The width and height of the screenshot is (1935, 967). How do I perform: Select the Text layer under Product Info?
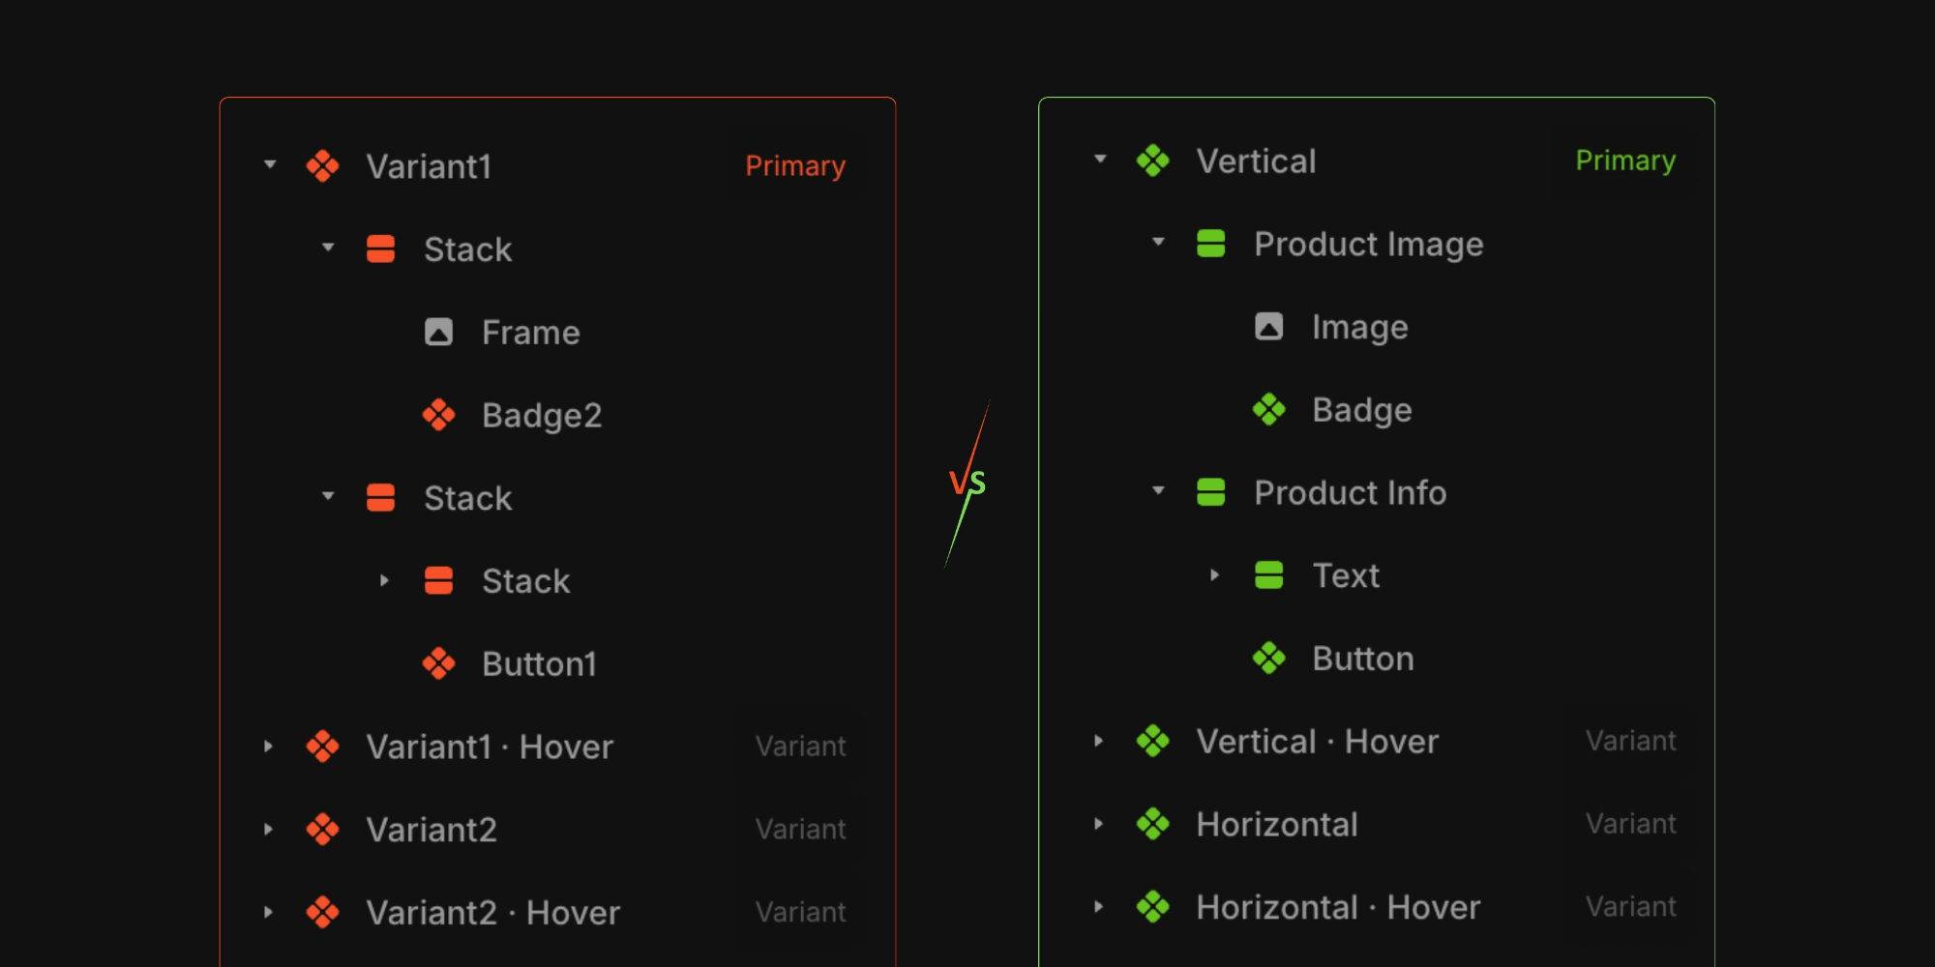1346,574
